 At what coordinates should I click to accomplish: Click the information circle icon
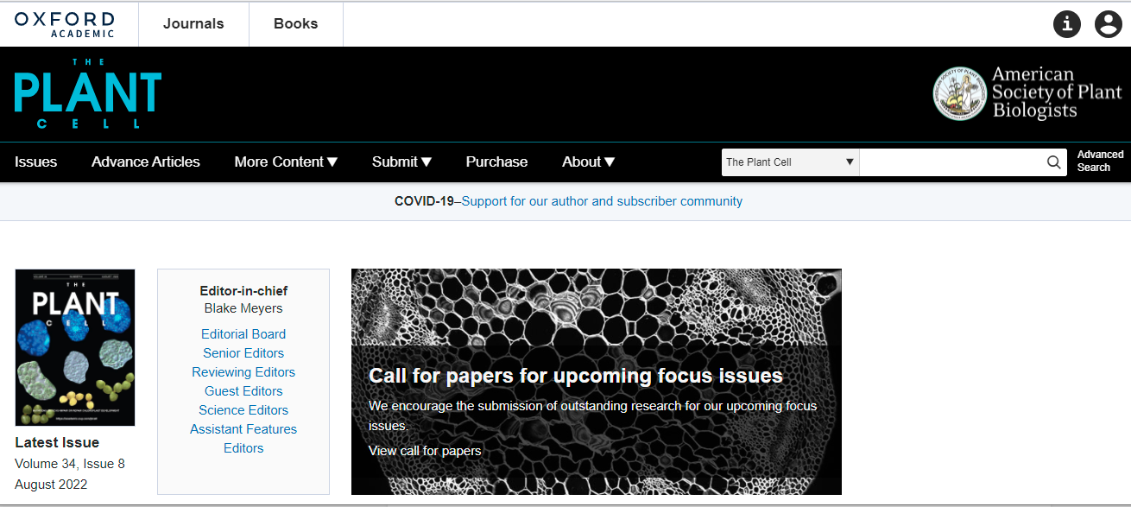click(1067, 24)
